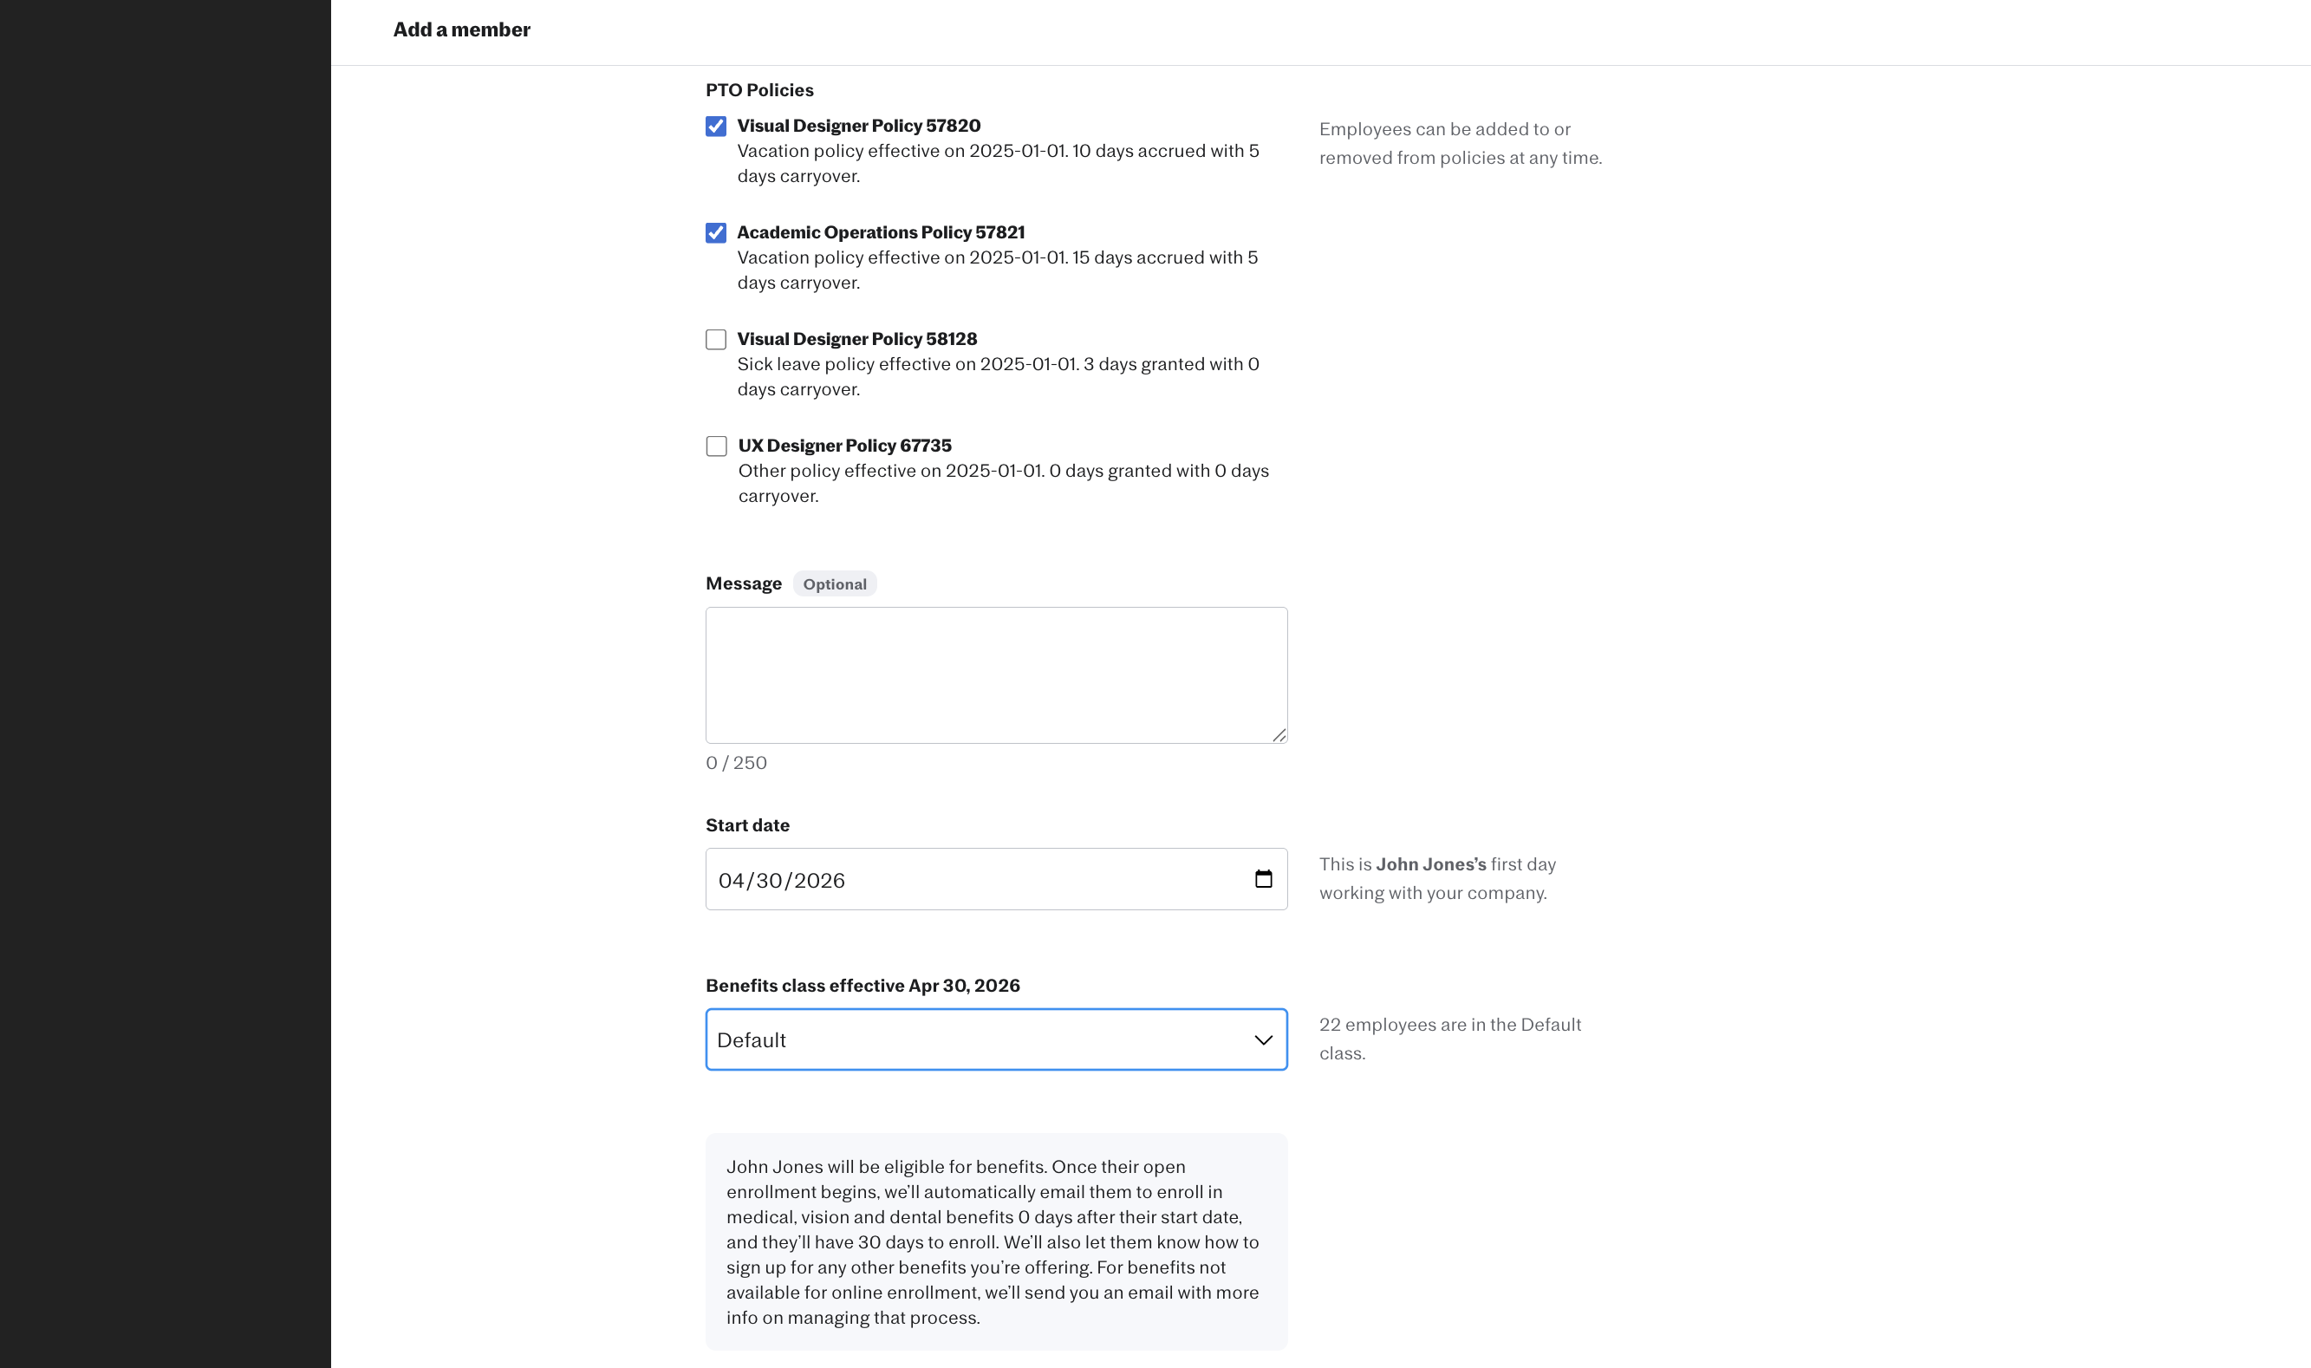Focus the optional Message text area
2311x1368 pixels.
coord(995,674)
